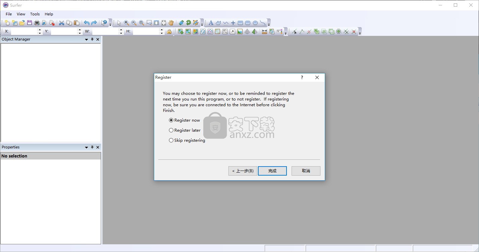Paste from the clipboard icon
This screenshot has height=252, width=479.
click(77, 23)
